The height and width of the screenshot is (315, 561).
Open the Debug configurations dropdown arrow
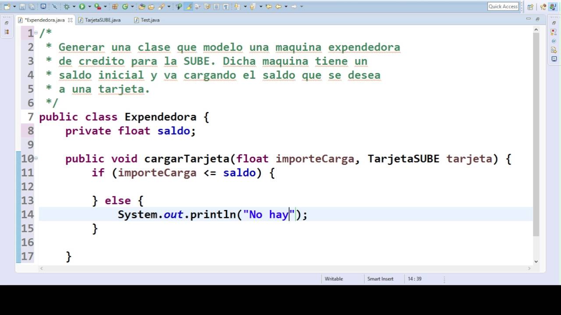[x=74, y=7]
